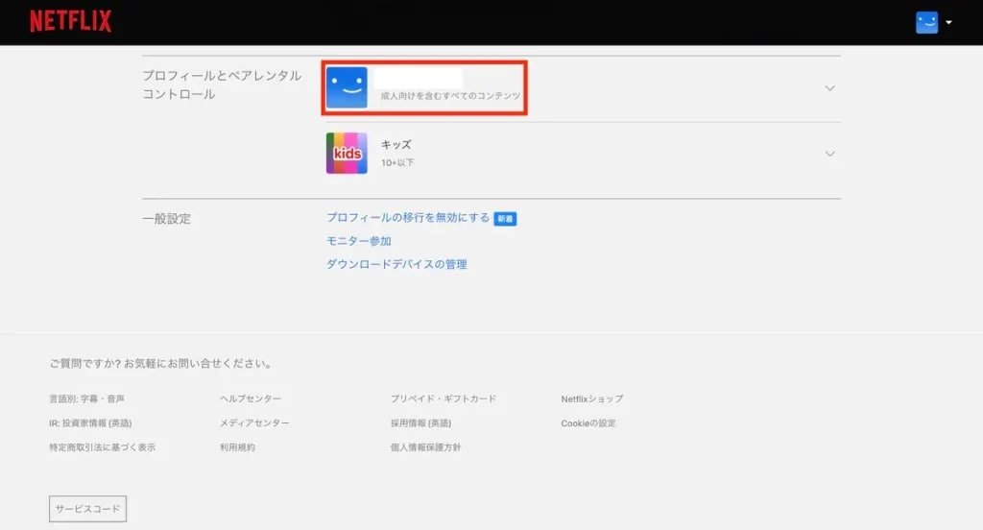Select the blue smiley profile avatar
Image resolution: width=983 pixels, height=530 pixels.
coord(347,87)
